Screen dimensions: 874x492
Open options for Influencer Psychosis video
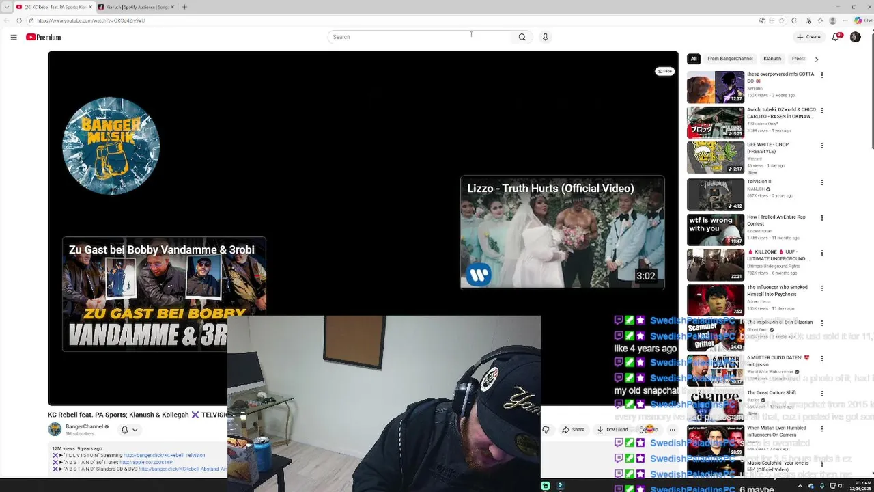[821, 288]
